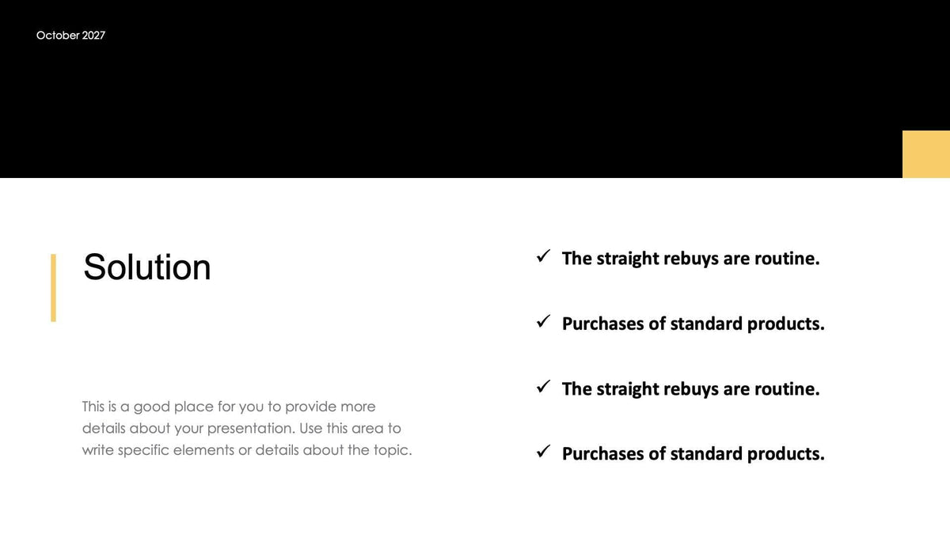Select the last "Purchases of standard products." line

click(693, 453)
